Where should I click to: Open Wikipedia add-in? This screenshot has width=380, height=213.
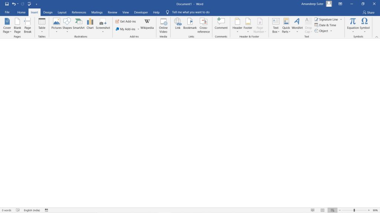pos(147,24)
